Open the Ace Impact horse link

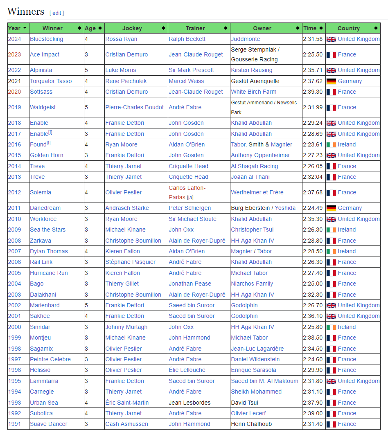[x=45, y=54]
